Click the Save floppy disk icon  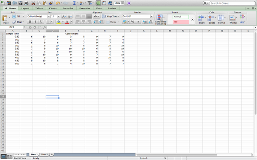pyautogui.click(x=20, y=3)
